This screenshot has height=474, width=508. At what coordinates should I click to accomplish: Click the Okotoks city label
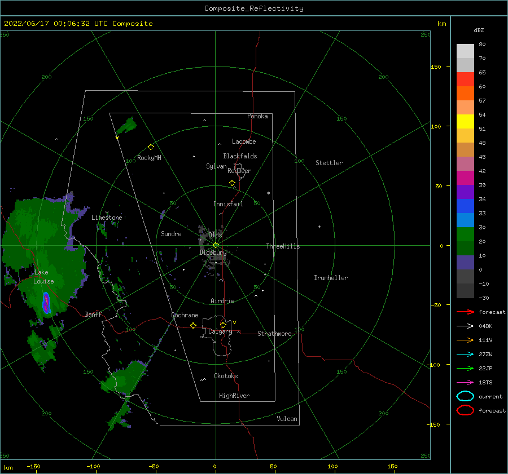(226, 376)
